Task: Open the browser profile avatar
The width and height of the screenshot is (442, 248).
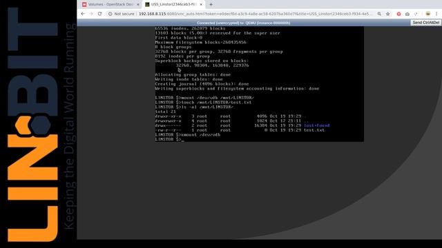Action: [x=428, y=14]
